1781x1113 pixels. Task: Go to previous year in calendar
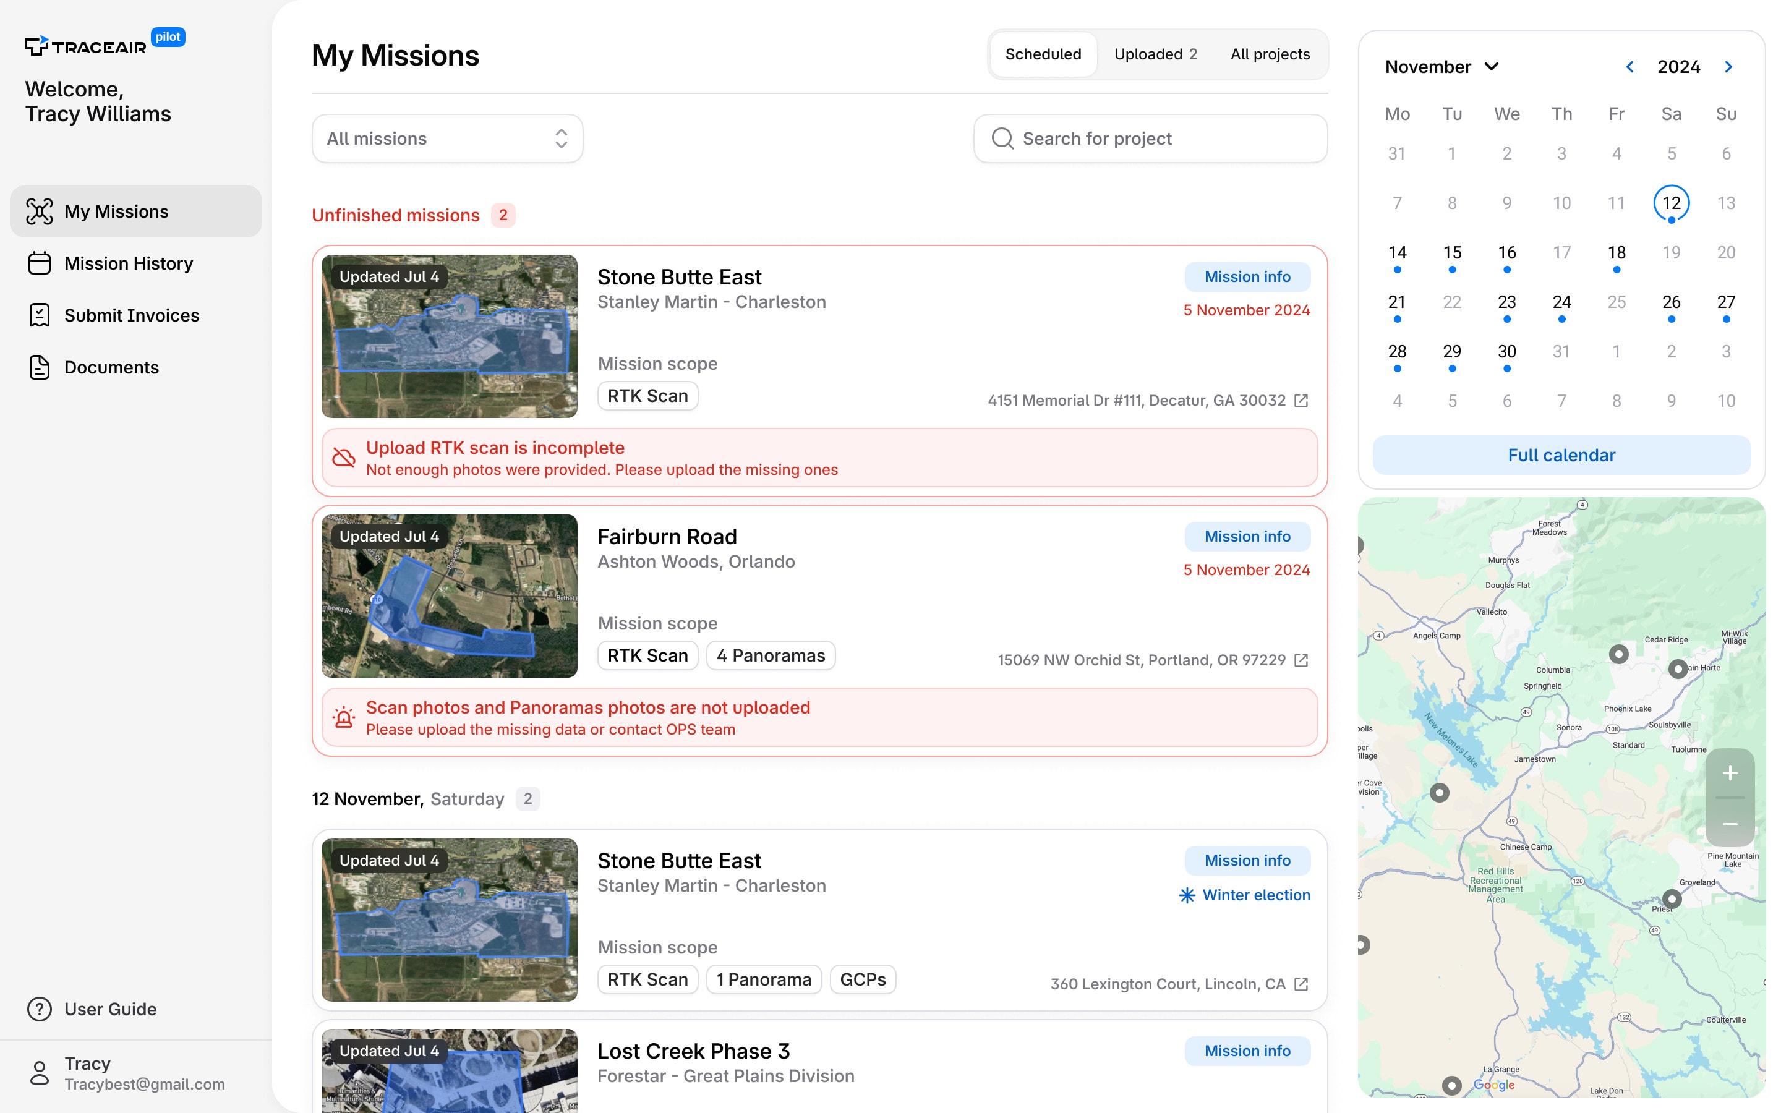(x=1630, y=67)
